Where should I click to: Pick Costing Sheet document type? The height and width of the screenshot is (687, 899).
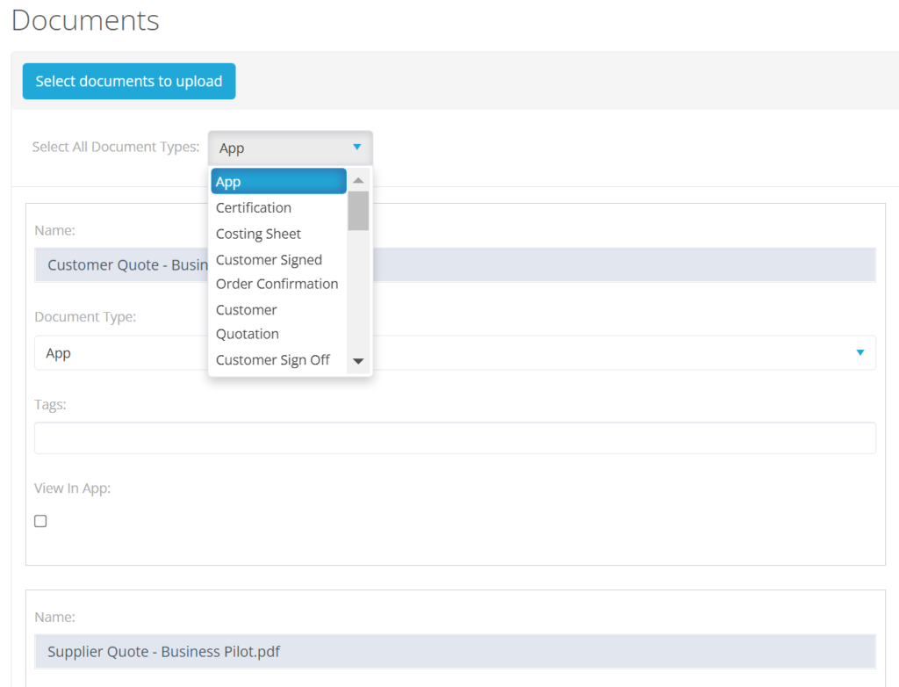[x=258, y=234]
